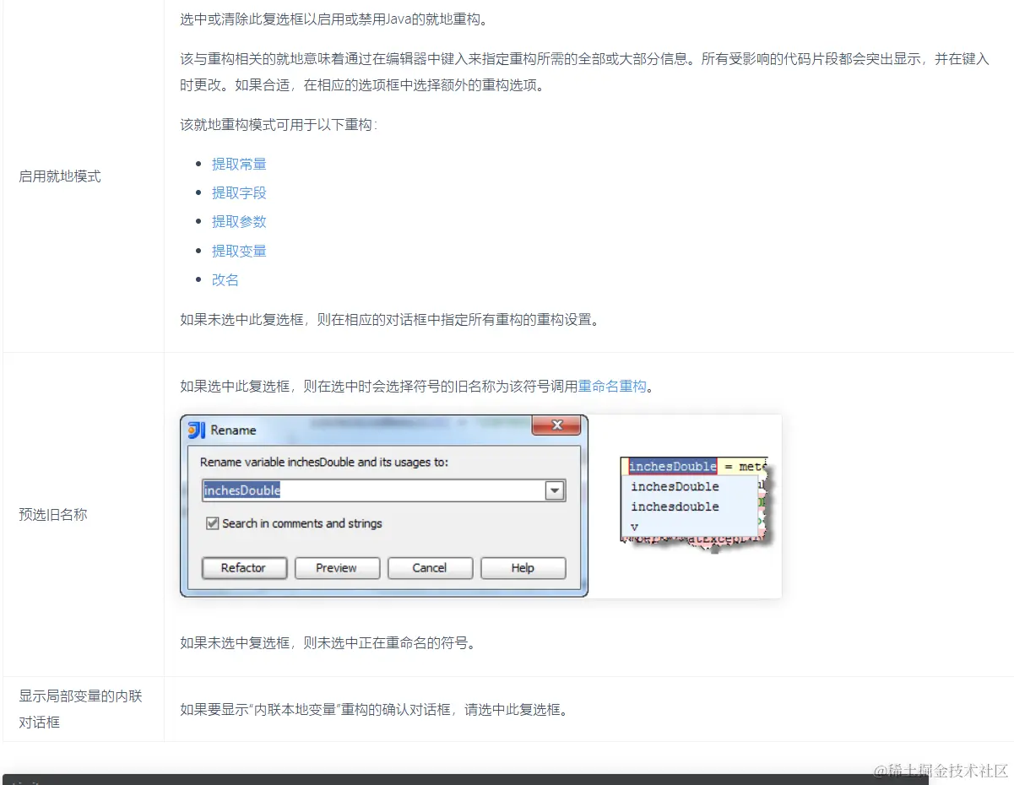Click the Rename variable inchesDouble prompt label
Image resolution: width=1014 pixels, height=785 pixels.
tap(324, 463)
